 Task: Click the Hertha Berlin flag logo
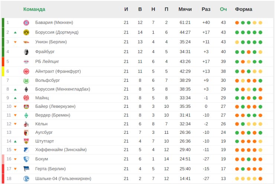point(26,169)
